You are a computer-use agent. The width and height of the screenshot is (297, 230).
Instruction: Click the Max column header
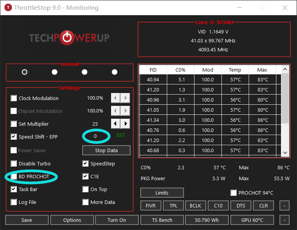tap(262, 70)
